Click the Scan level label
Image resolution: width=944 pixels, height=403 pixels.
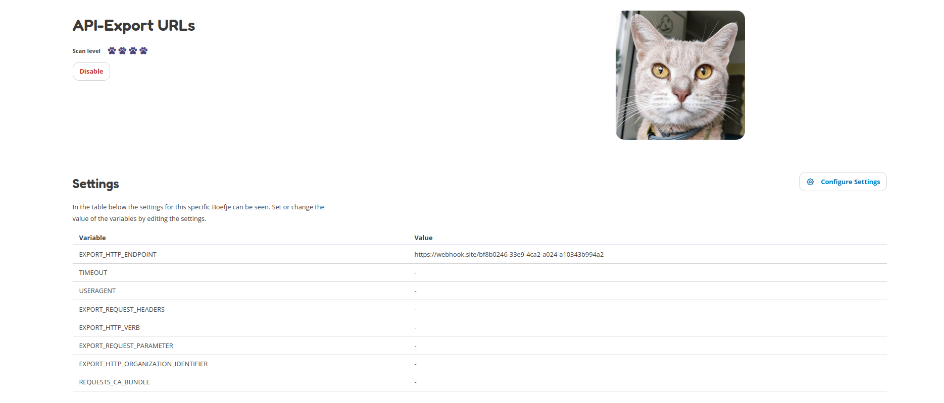click(x=86, y=51)
